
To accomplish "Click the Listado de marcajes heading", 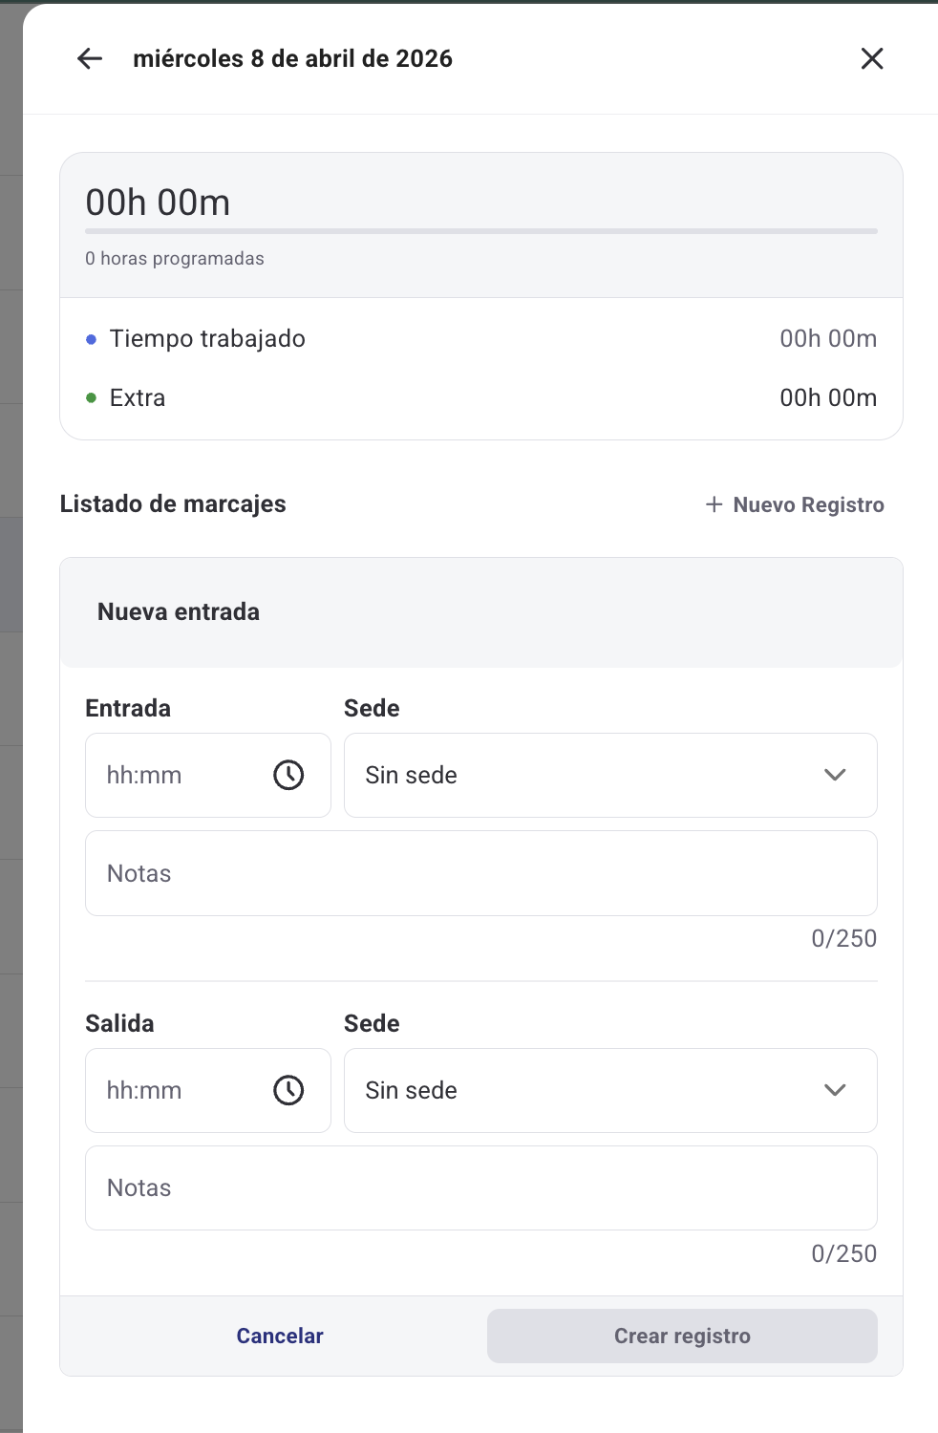I will (x=173, y=504).
